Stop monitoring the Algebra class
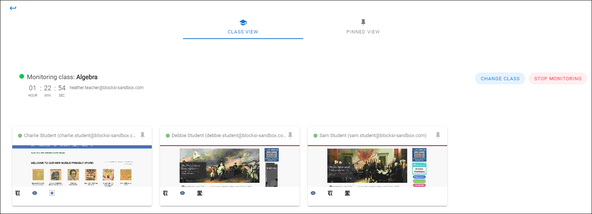This screenshot has height=214, width=592. 557,78
